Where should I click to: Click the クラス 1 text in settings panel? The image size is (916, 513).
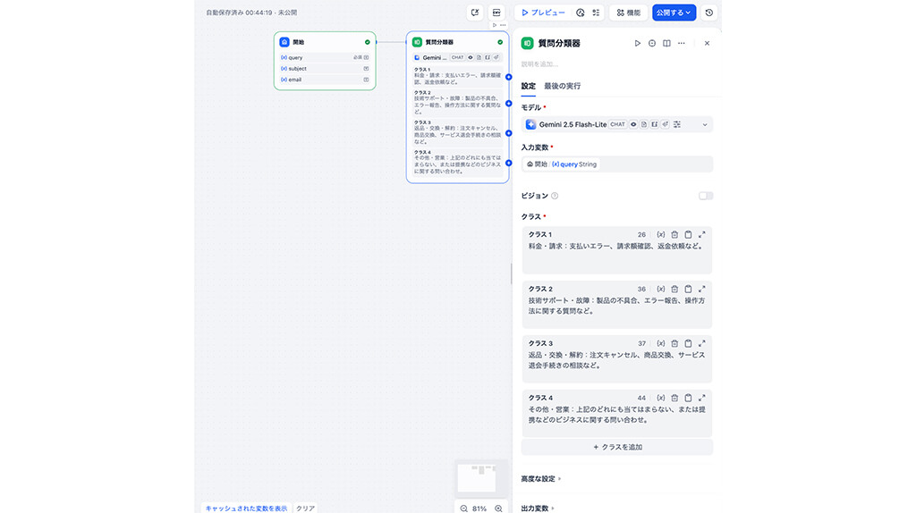[x=615, y=247]
